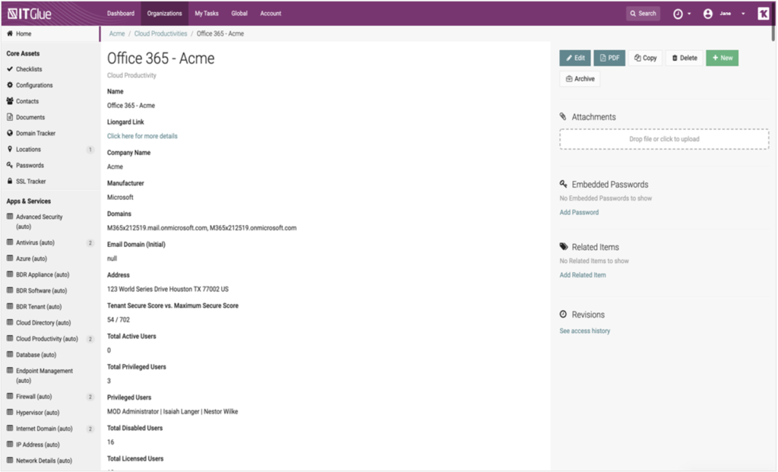Click the address '123 World Series Drive Houston'

click(x=168, y=289)
